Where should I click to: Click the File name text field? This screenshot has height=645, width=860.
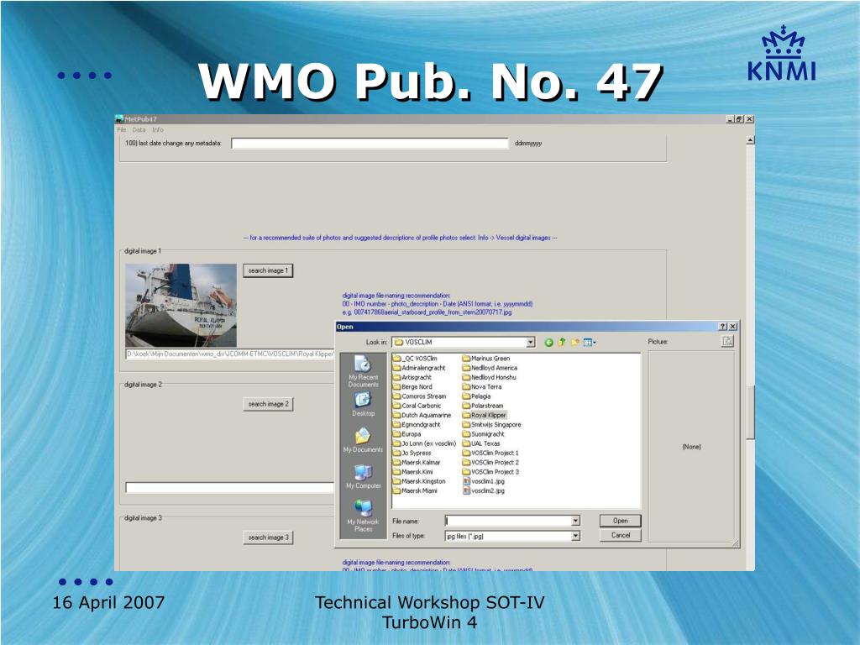pos(508,521)
